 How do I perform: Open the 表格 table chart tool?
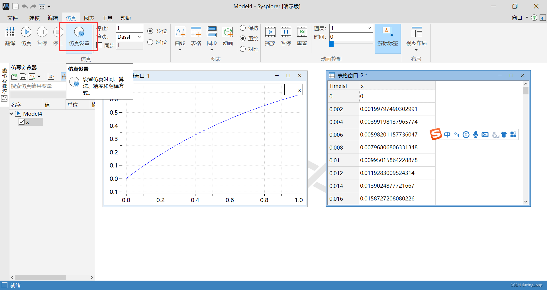(196, 36)
